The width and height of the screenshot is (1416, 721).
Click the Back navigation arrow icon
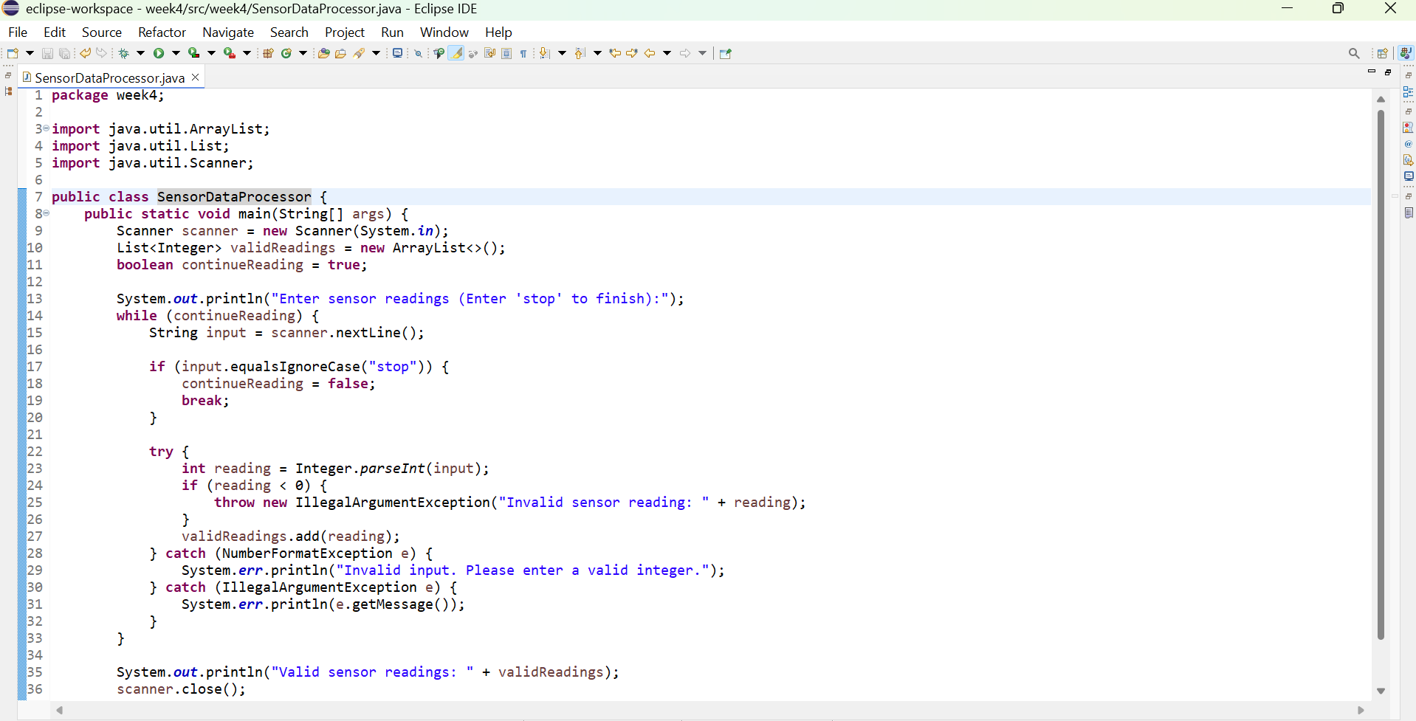click(x=650, y=53)
